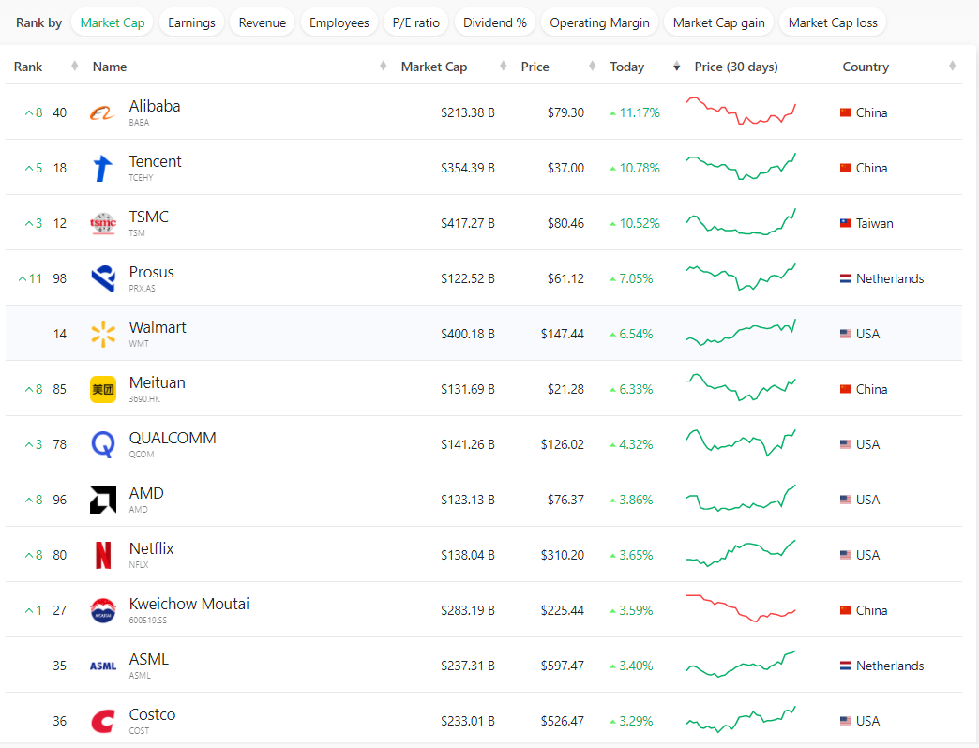Click the Tencent company logo
979x748 pixels.
[102, 169]
